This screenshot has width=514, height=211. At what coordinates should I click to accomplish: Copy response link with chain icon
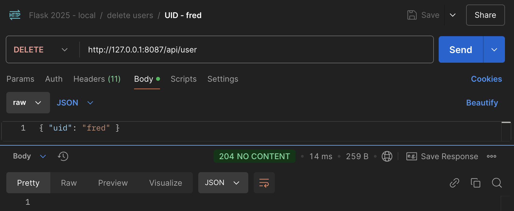click(454, 183)
